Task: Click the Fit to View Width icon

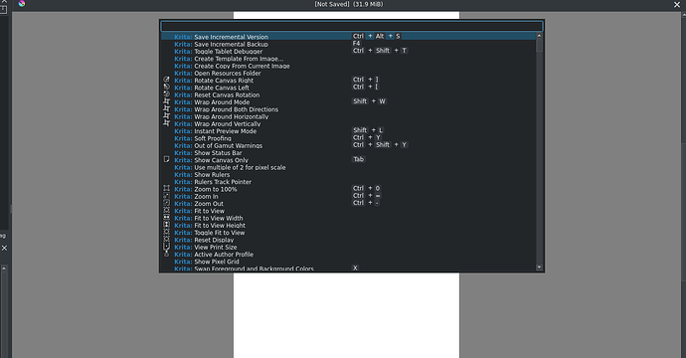Action: [166, 218]
